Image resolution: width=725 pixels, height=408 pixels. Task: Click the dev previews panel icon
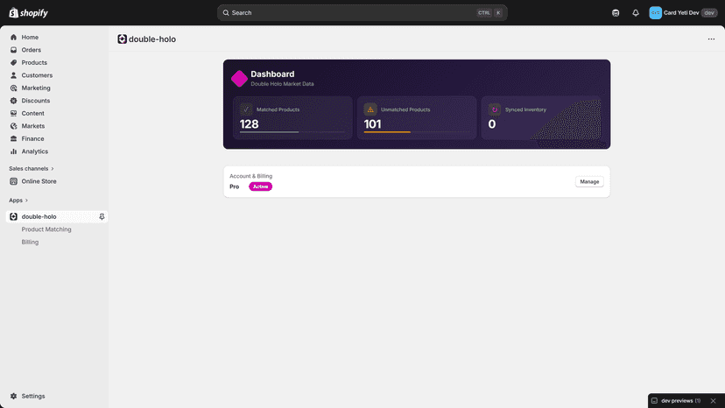pyautogui.click(x=654, y=401)
